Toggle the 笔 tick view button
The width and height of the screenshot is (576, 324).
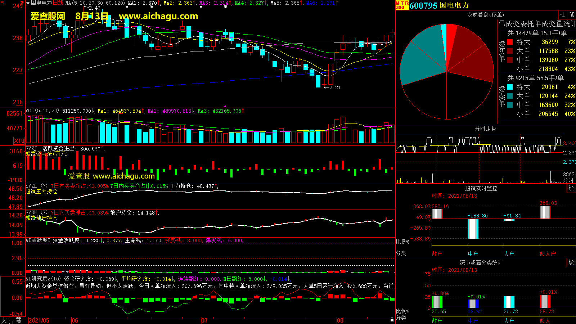point(571,14)
